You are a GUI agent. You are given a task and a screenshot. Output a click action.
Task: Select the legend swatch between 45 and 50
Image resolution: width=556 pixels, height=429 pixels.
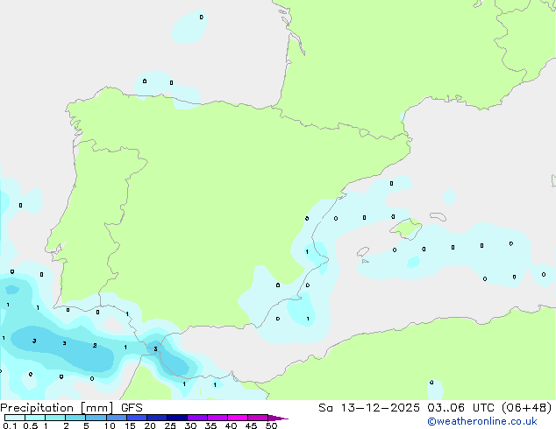[258, 418]
